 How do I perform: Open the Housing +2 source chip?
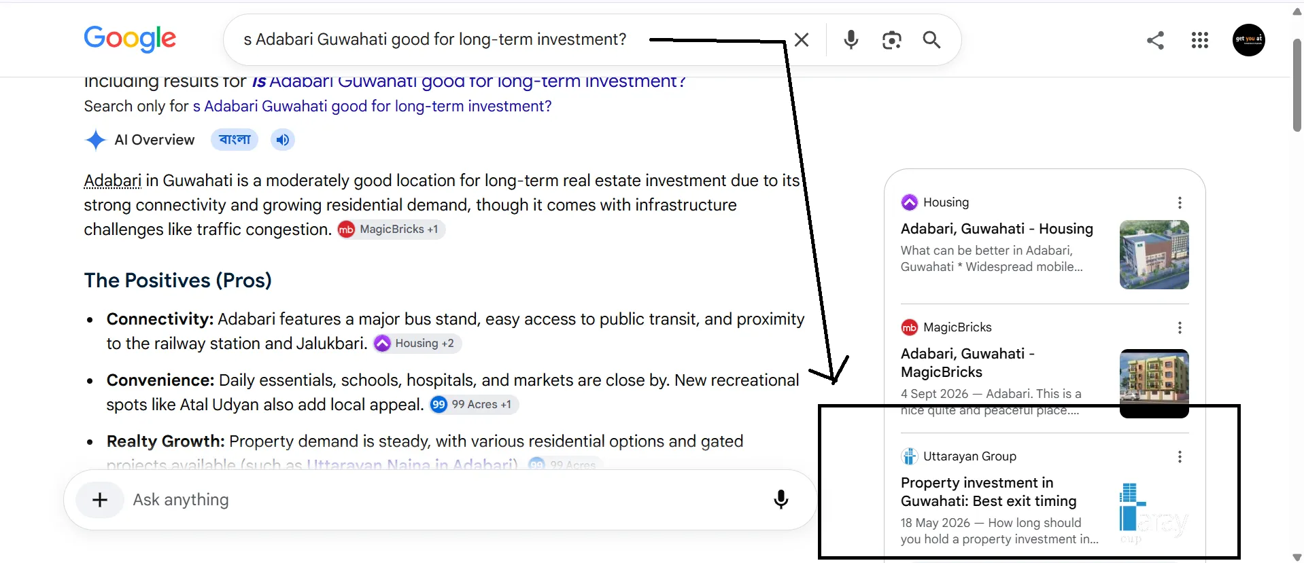pos(417,344)
